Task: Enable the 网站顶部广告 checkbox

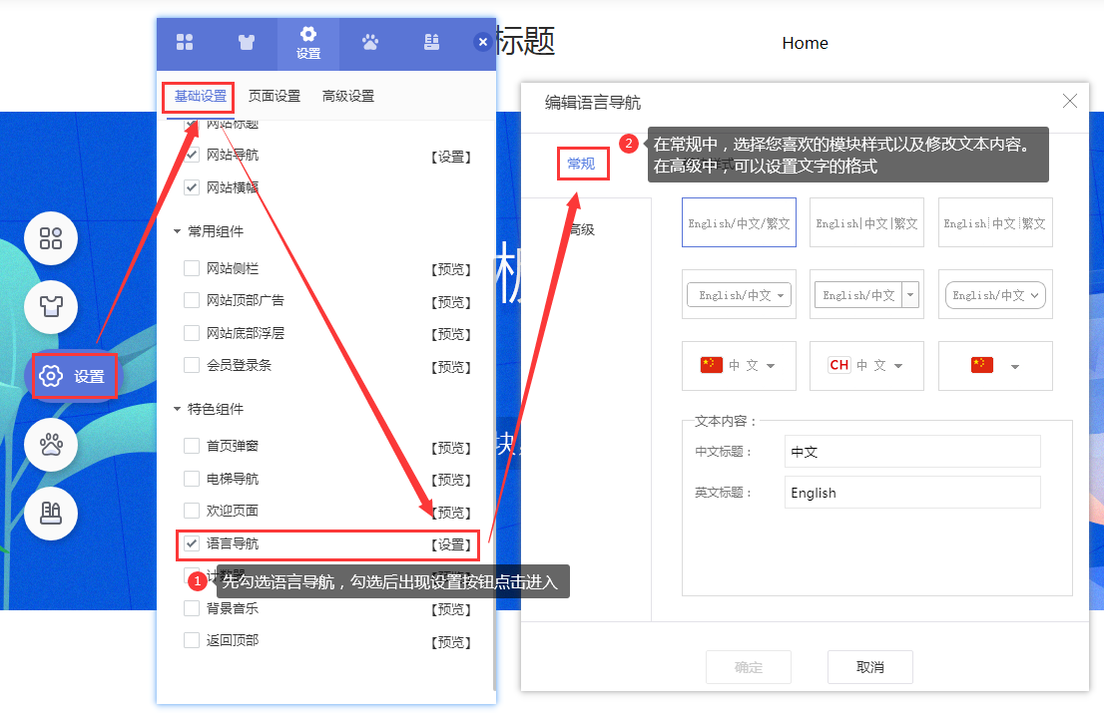Action: pyautogui.click(x=192, y=300)
